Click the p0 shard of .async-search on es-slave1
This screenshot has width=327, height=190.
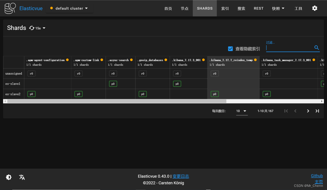[113, 84]
